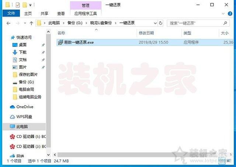
Task: Open the quick access toolbar customize dropdown
Action: [x=30, y=5]
